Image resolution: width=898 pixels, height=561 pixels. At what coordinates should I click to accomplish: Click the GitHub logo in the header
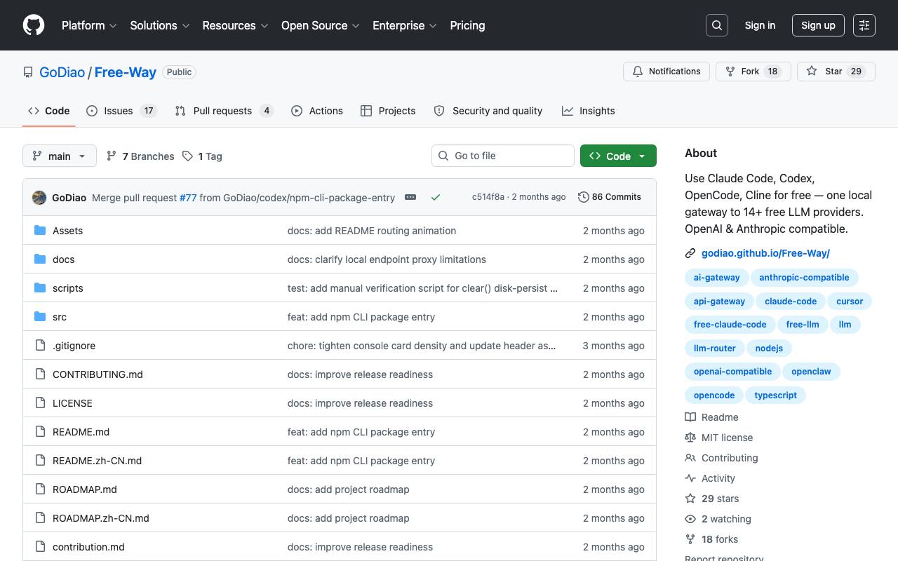click(x=34, y=25)
